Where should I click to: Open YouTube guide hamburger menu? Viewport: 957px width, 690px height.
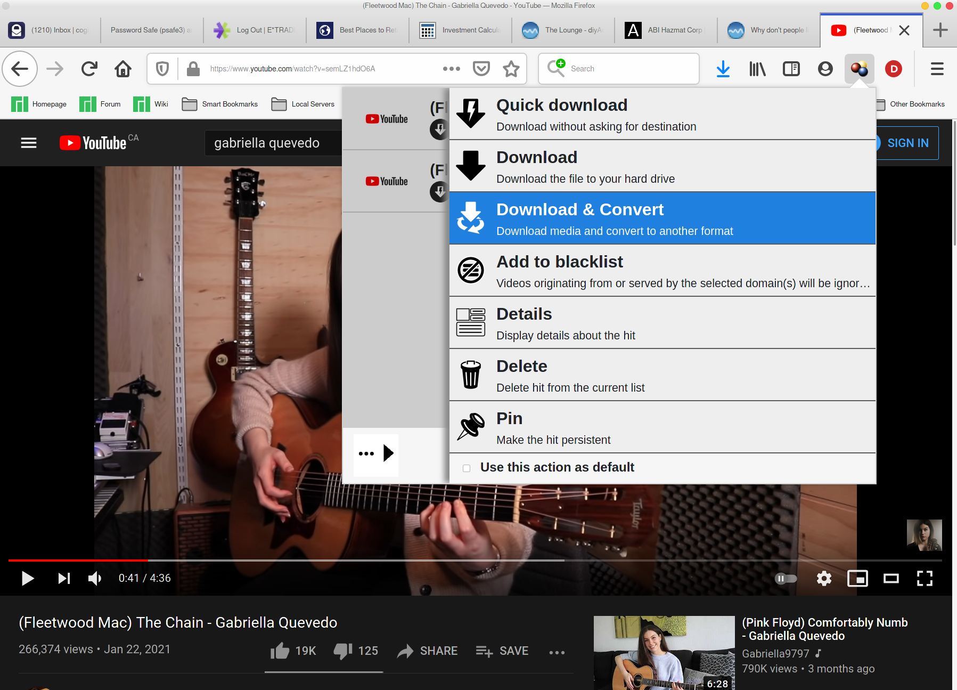pyautogui.click(x=29, y=143)
